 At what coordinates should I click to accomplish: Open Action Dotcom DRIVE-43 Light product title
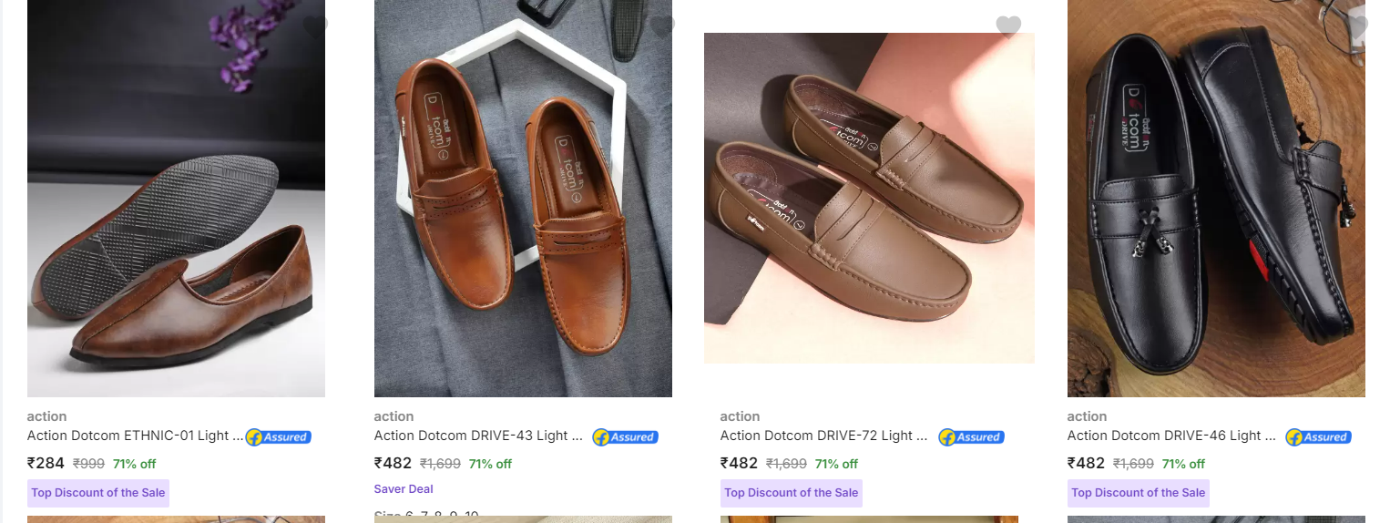[x=478, y=436]
